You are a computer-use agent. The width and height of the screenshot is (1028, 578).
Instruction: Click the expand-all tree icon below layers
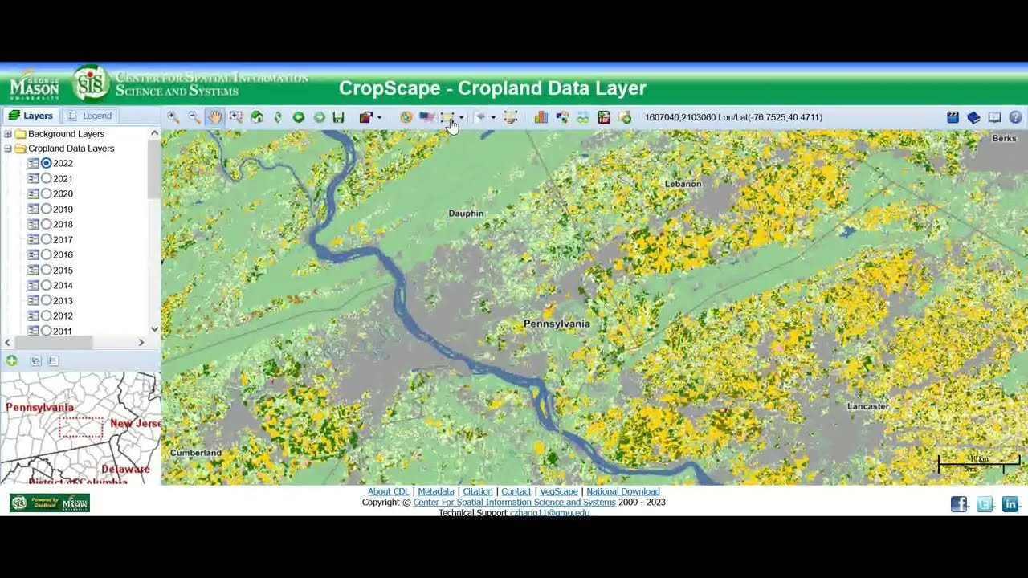tap(35, 361)
